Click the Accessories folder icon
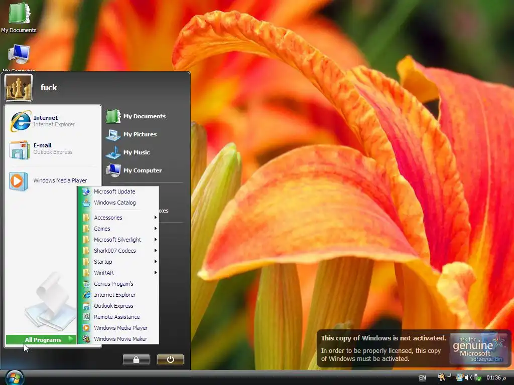The image size is (514, 385). click(x=86, y=218)
